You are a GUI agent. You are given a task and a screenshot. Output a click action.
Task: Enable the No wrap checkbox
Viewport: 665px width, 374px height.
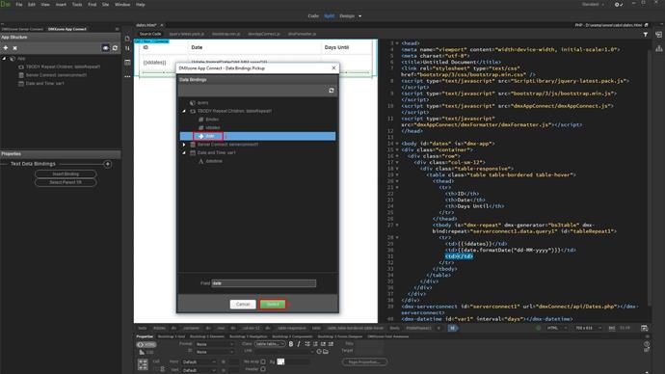(263, 361)
